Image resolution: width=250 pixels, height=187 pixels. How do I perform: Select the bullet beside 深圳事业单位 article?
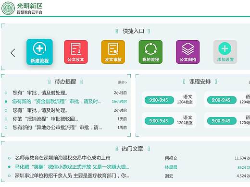tap(9, 175)
